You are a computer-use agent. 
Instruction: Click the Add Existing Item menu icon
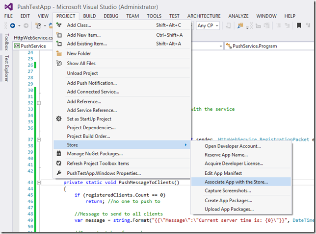(x=59, y=44)
